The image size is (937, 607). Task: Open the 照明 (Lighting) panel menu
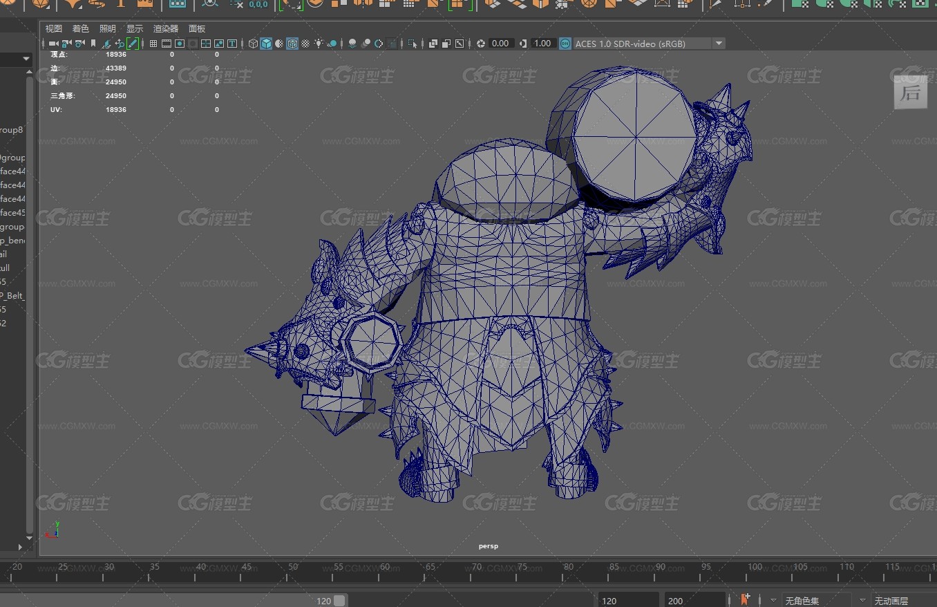108,29
